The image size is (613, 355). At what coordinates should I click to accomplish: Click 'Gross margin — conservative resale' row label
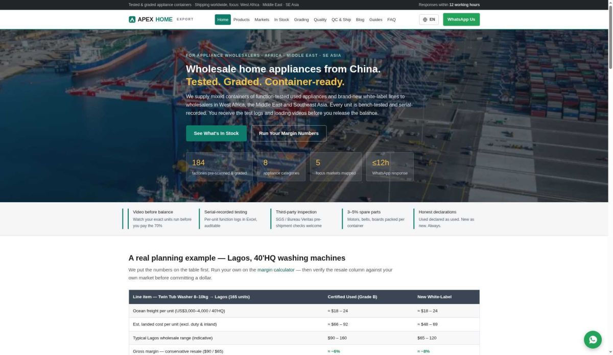point(178,351)
